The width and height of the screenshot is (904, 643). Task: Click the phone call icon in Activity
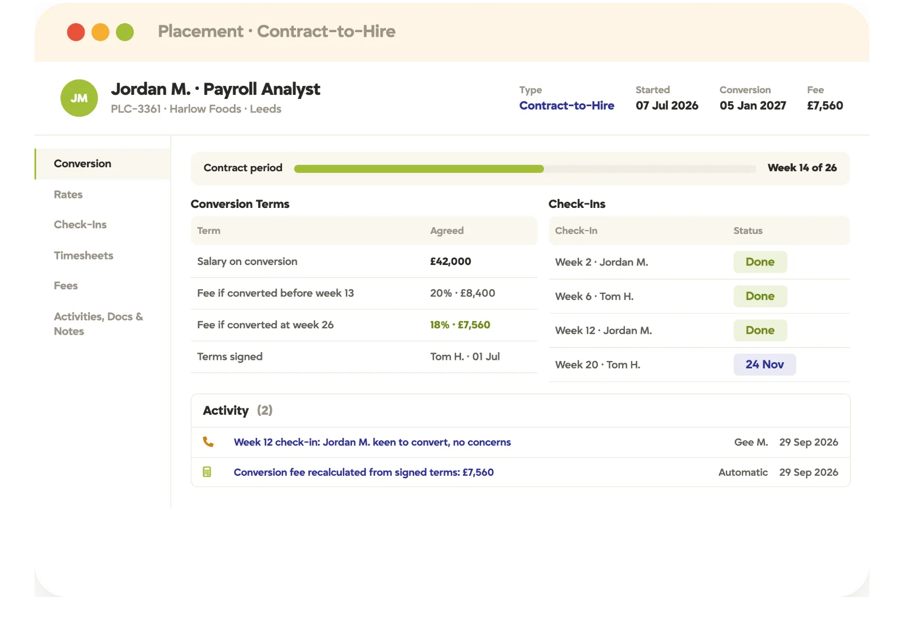click(208, 442)
